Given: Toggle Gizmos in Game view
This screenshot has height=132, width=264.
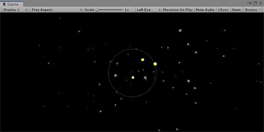Looking at the screenshot, I should coord(251,10).
